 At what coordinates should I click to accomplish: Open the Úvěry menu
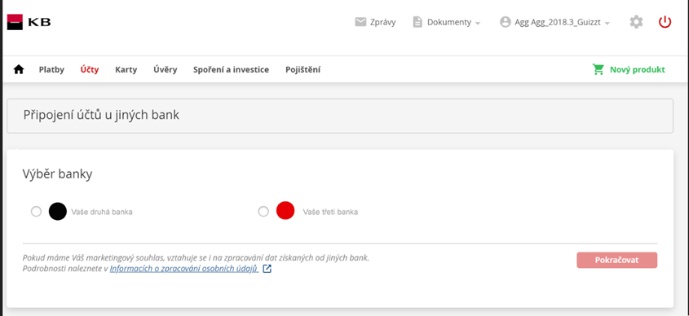pos(166,69)
